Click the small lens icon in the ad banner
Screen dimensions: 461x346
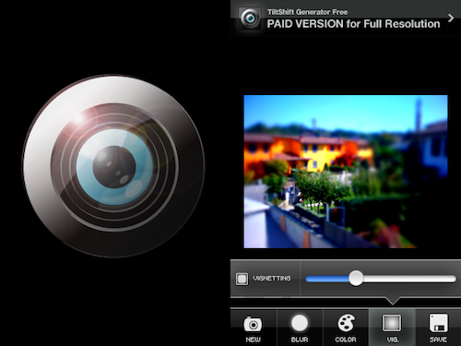coord(250,18)
